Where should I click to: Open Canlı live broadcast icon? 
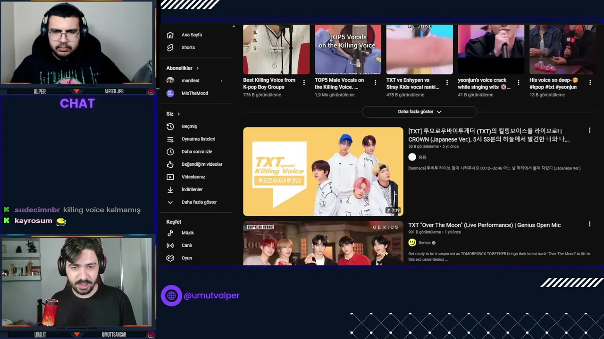170,245
